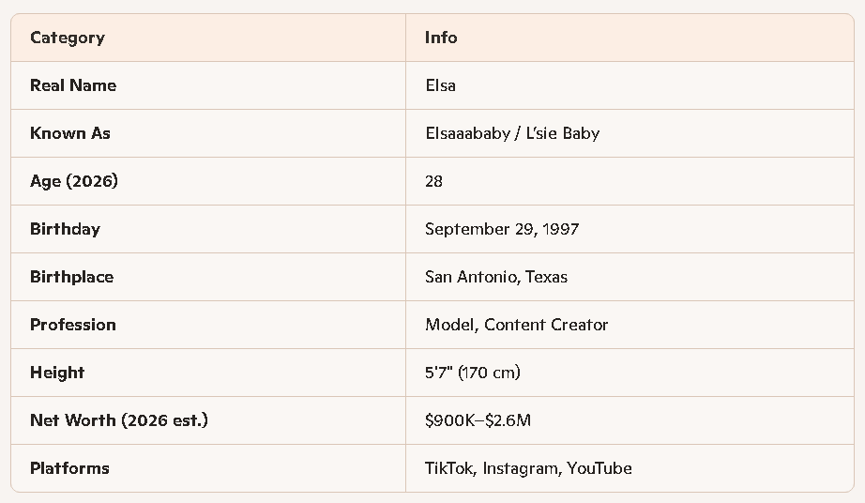Viewport: 865px width, 503px height.
Task: Select the Platforms row label
Action: 69,468
